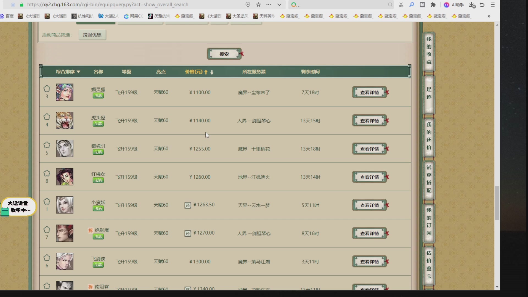
Task: Toggle the 跨服优惠 filter
Action: pyautogui.click(x=92, y=35)
